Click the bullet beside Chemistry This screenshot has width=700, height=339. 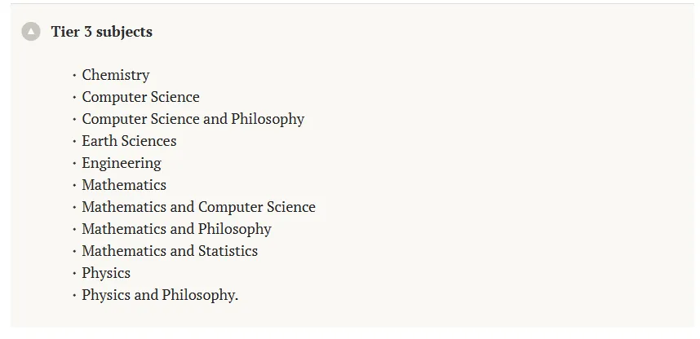point(74,76)
